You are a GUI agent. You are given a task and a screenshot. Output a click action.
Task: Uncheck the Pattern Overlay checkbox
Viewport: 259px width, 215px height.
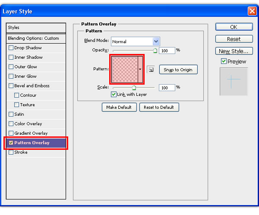(x=11, y=143)
